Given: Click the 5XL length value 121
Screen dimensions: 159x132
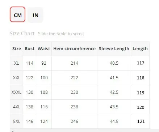Looking at the screenshot, I should coord(141,121).
